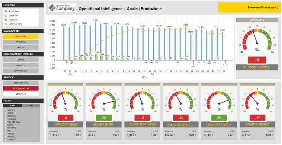Screen dimensions: 282x145
Task: Click the 17.596 bar value label in chart
Action: coord(95,20)
